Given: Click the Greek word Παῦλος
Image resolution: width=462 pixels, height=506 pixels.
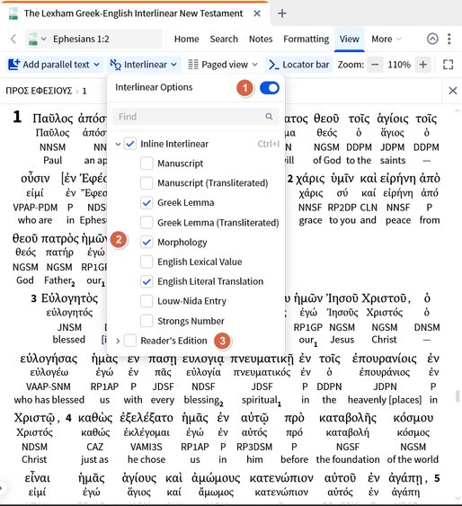Looking at the screenshot, I should 53,119.
